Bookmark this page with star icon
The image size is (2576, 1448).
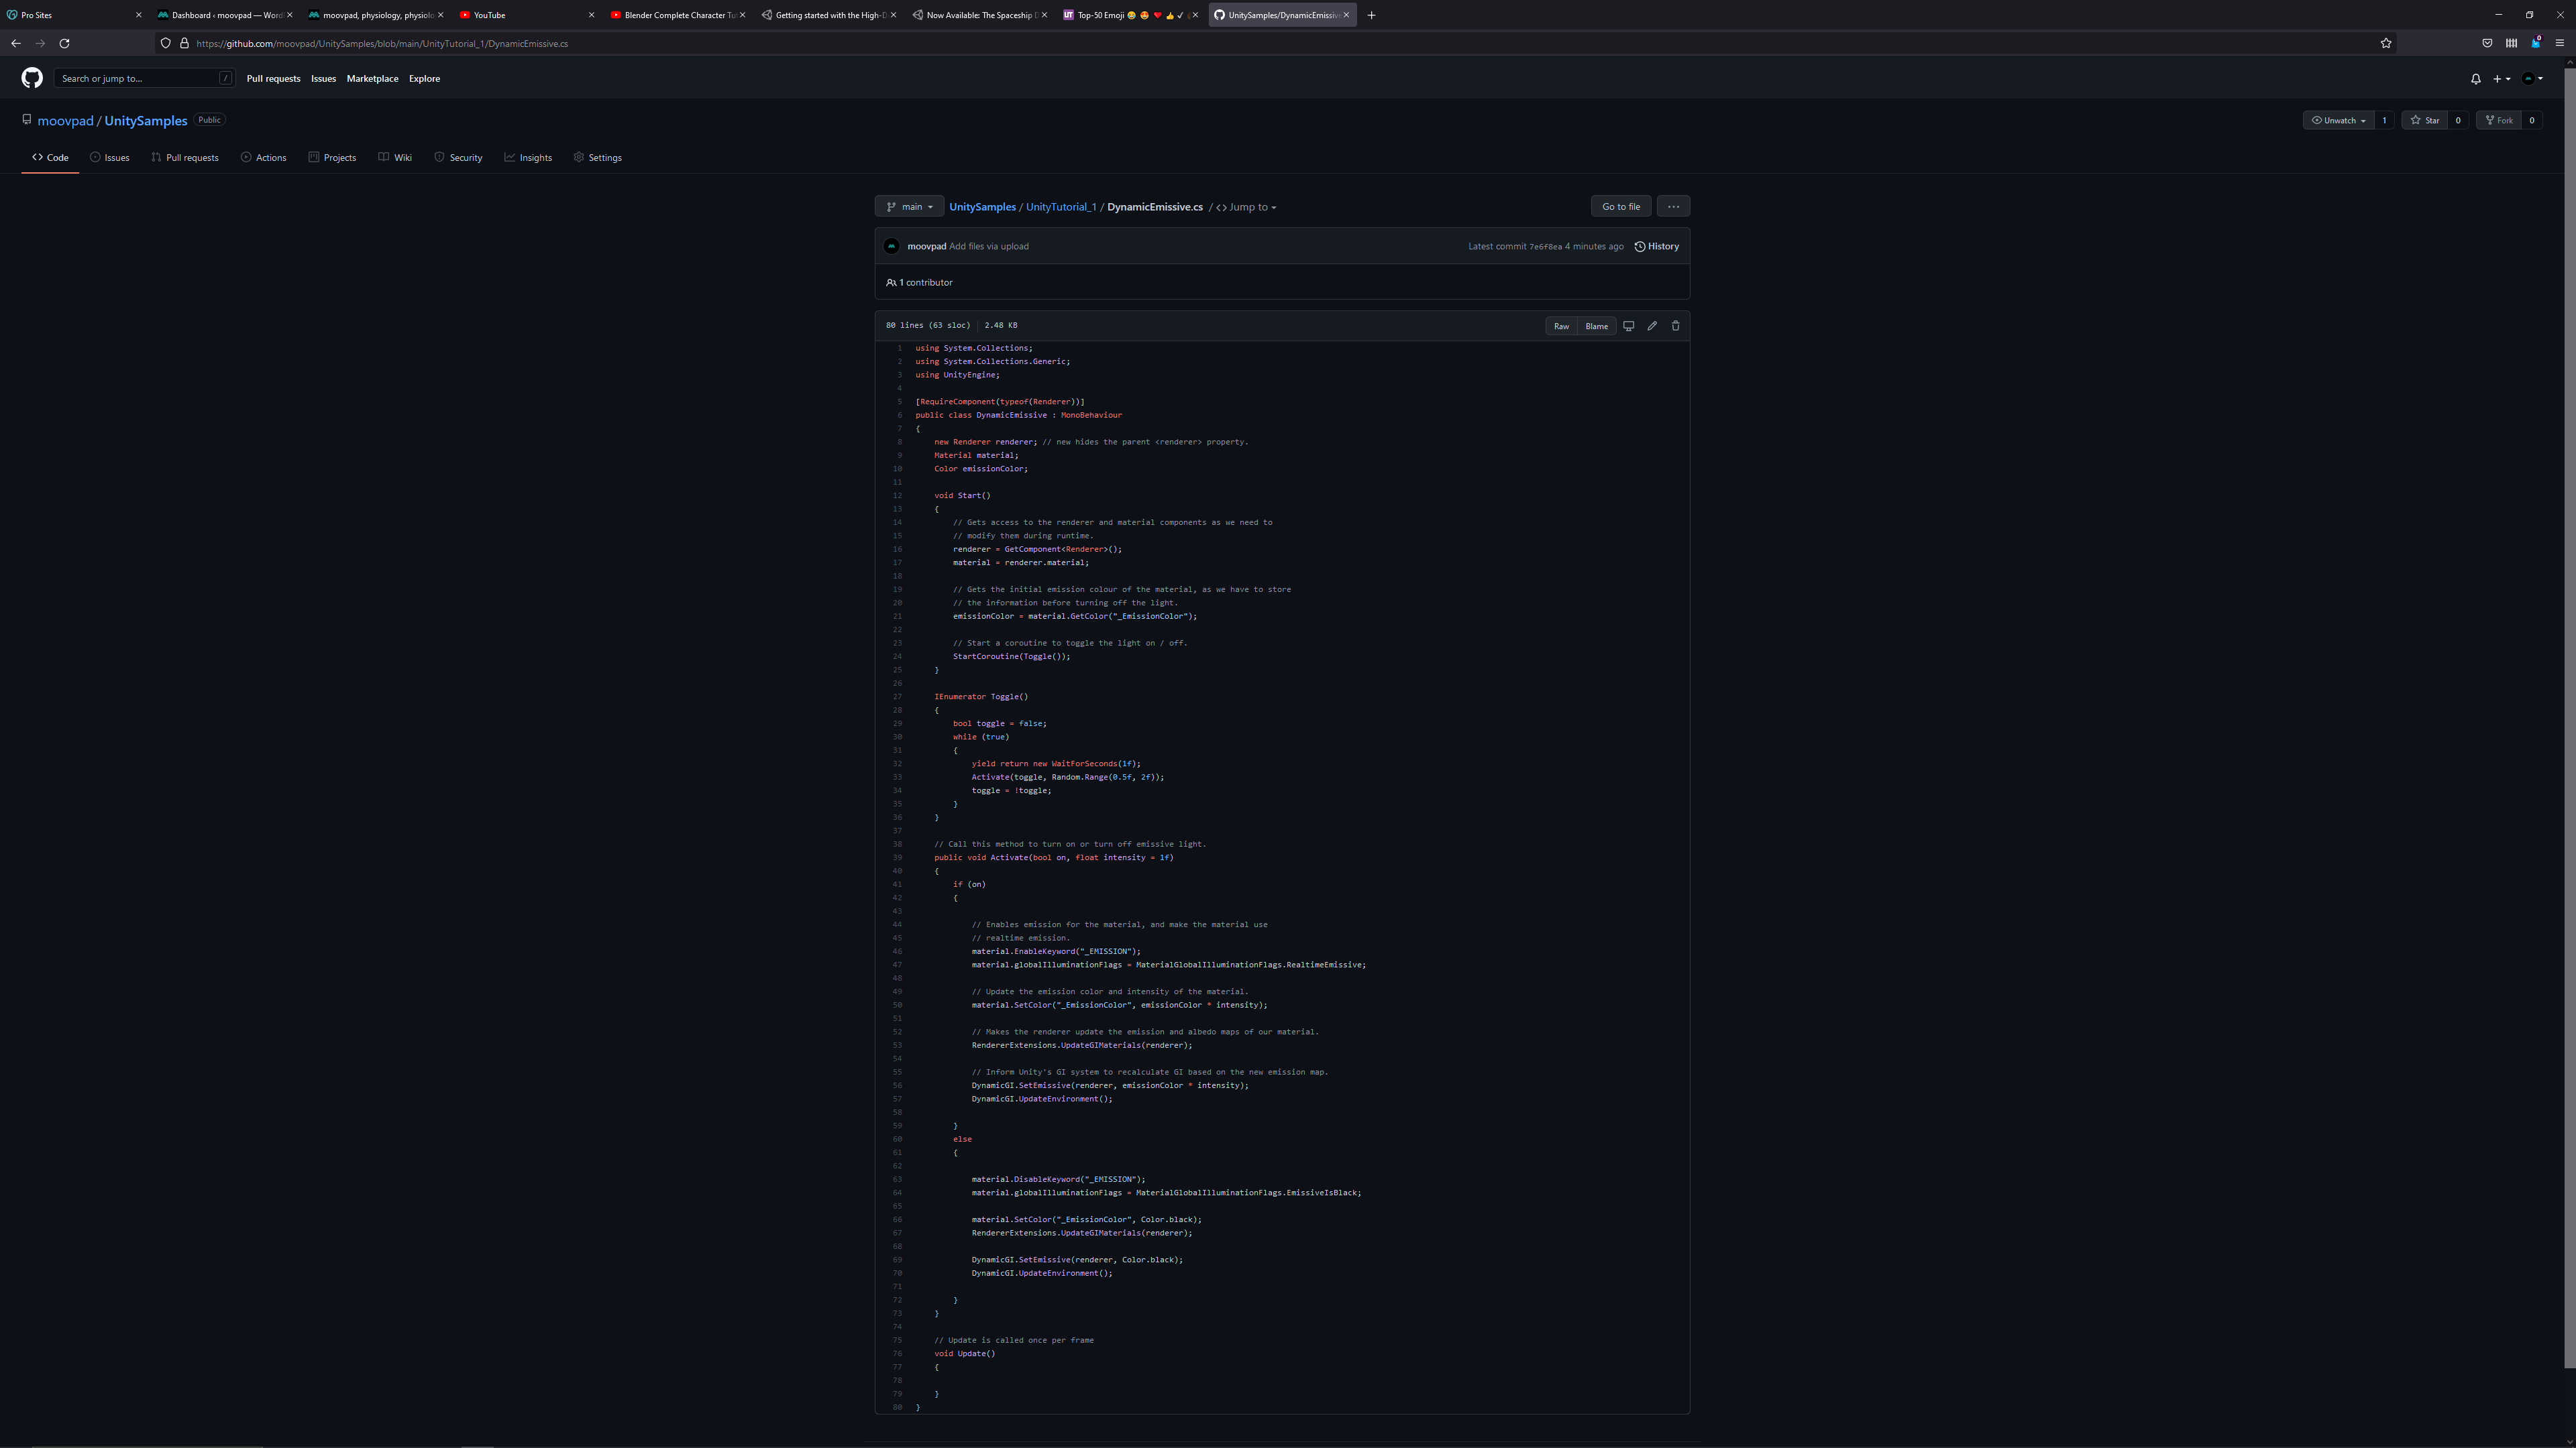[x=2386, y=43]
